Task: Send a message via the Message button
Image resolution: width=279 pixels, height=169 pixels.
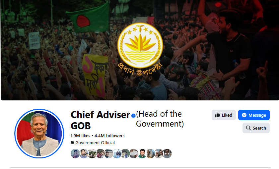Action: 254,115
